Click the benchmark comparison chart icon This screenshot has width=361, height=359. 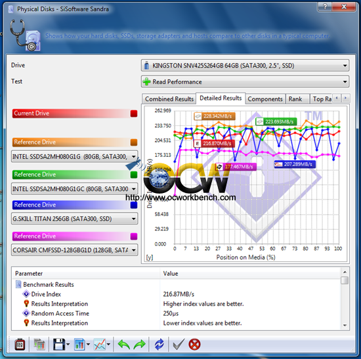click(39, 345)
